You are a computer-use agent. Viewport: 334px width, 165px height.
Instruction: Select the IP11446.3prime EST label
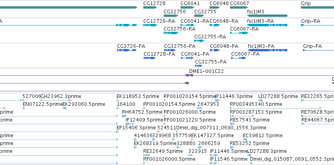[234, 96]
